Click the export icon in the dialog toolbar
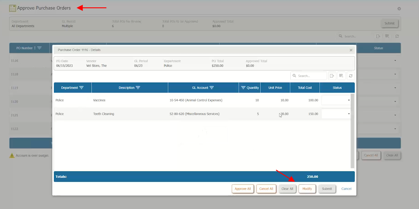 click(332, 76)
